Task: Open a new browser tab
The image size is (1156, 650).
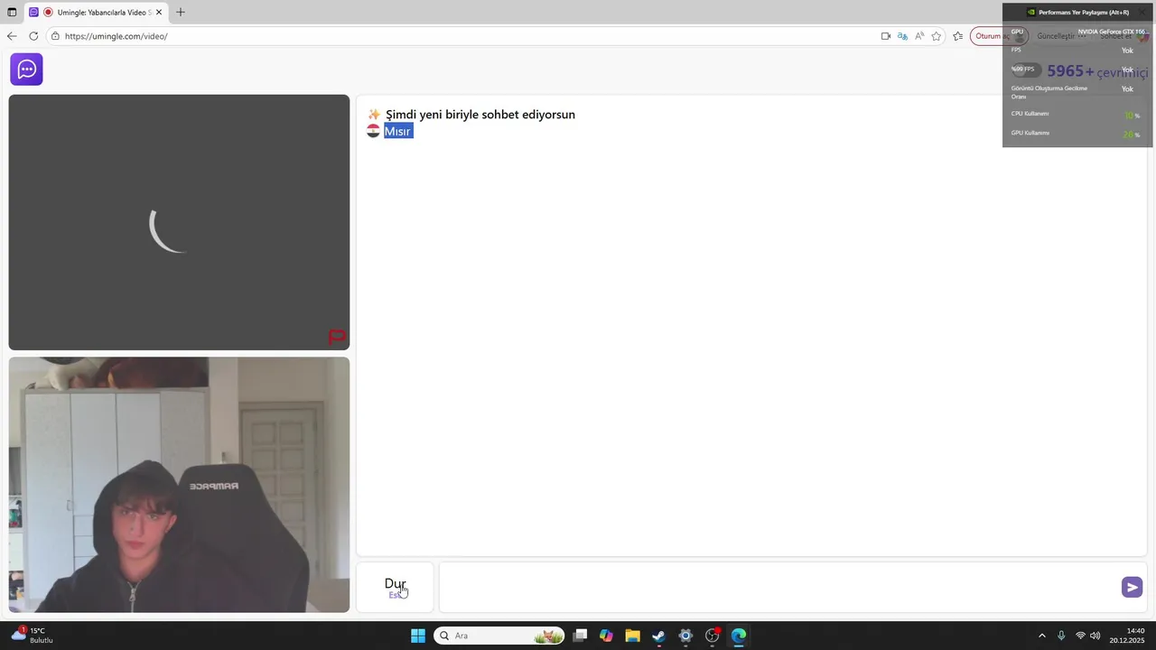Action: [x=181, y=13]
